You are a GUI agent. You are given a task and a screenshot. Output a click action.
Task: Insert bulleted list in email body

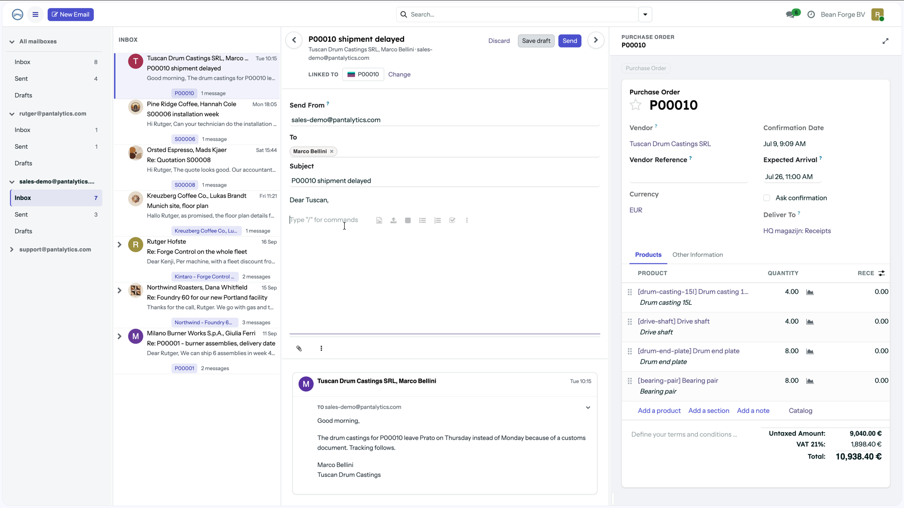[422, 220]
